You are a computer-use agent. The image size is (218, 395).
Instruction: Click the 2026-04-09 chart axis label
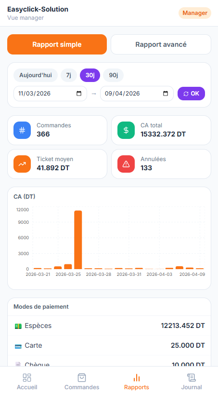point(192,274)
